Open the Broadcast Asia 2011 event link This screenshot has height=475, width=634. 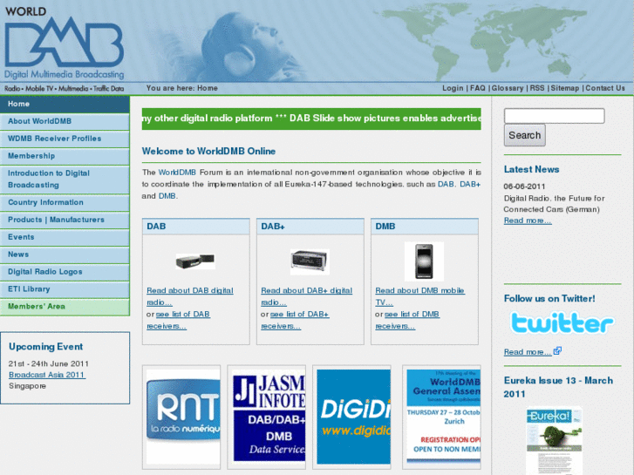pos(47,375)
